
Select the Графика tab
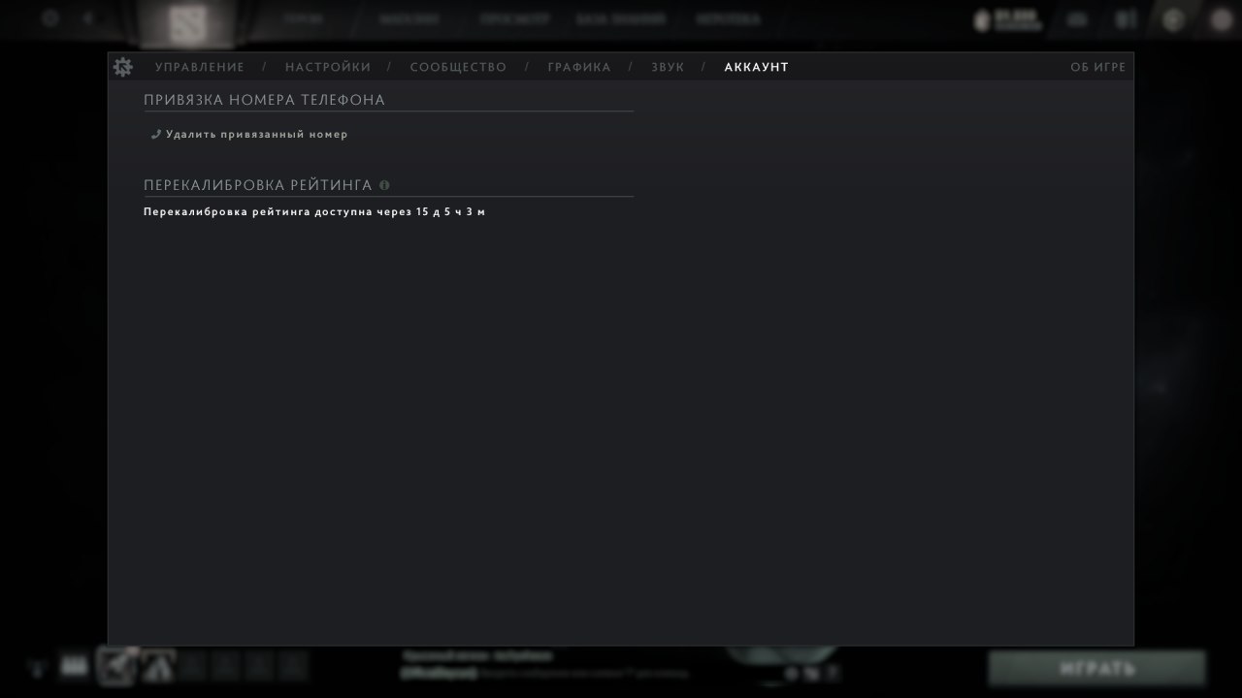point(579,67)
